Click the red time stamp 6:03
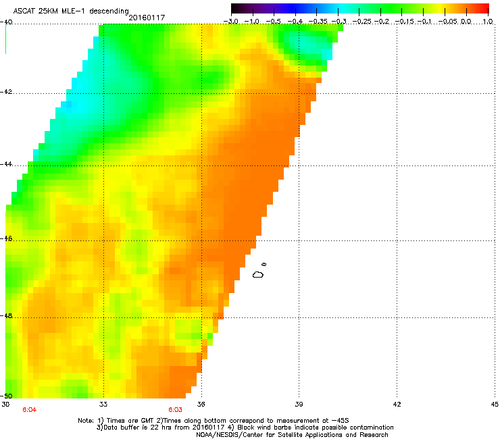This screenshot has height=439, width=500. pos(176,410)
